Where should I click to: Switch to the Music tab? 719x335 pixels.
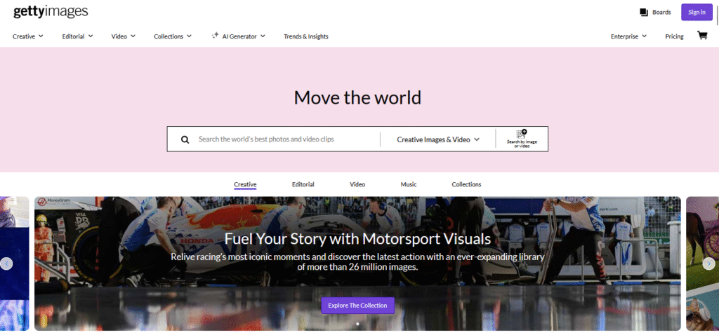[409, 184]
